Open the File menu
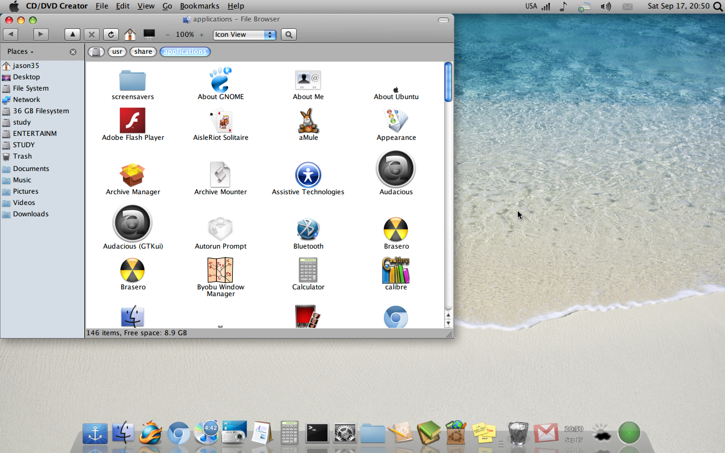 [x=102, y=6]
